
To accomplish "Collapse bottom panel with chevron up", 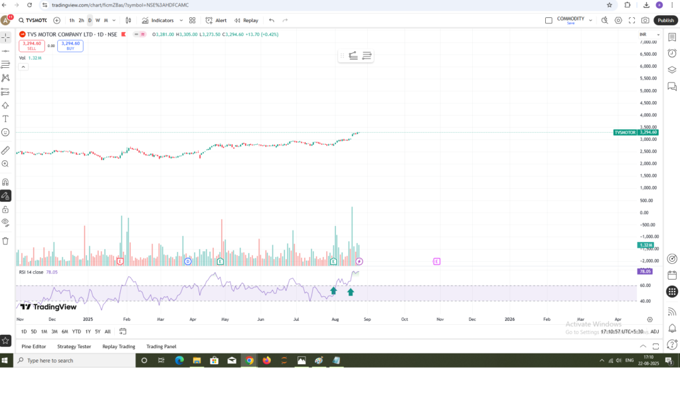I will (643, 346).
